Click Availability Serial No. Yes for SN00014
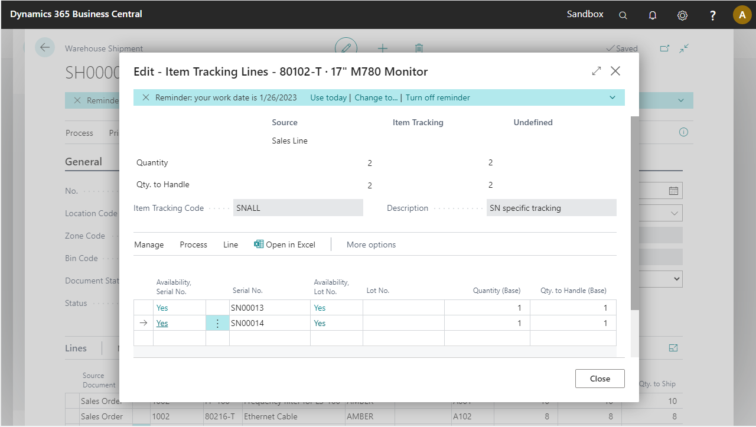This screenshot has width=756, height=427. point(162,323)
